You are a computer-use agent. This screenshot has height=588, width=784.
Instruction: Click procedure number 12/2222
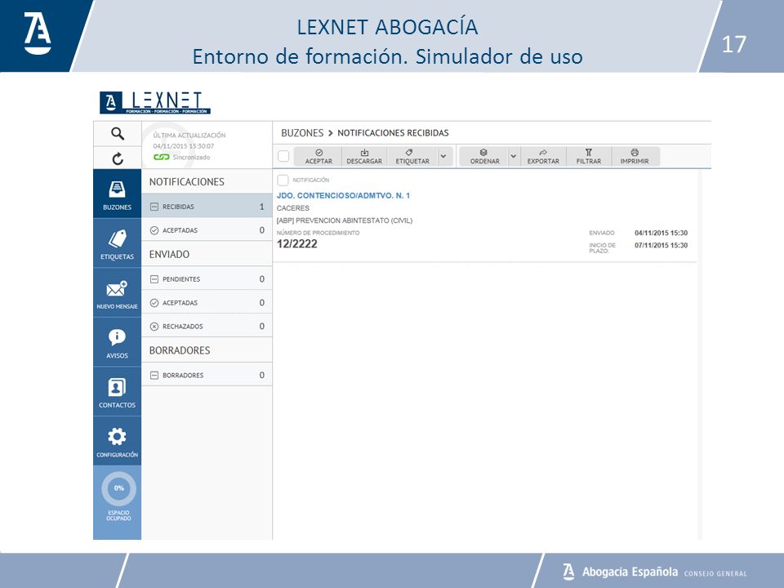pos(297,244)
